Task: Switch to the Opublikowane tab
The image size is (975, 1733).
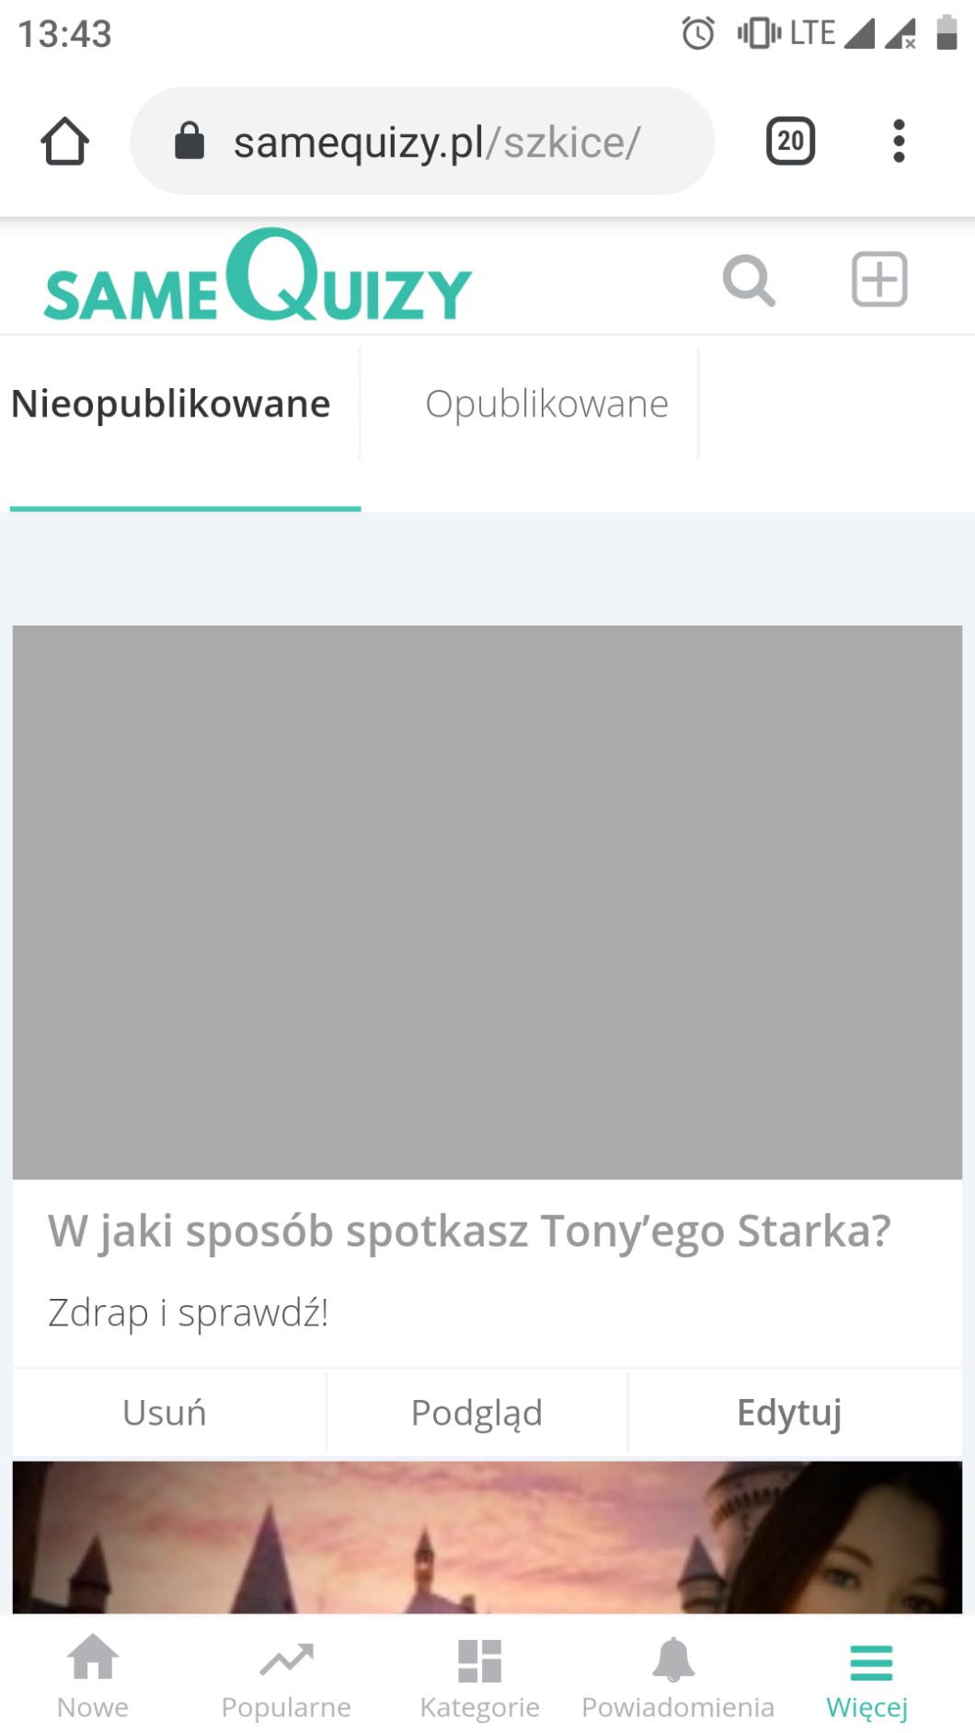Action: tap(546, 404)
